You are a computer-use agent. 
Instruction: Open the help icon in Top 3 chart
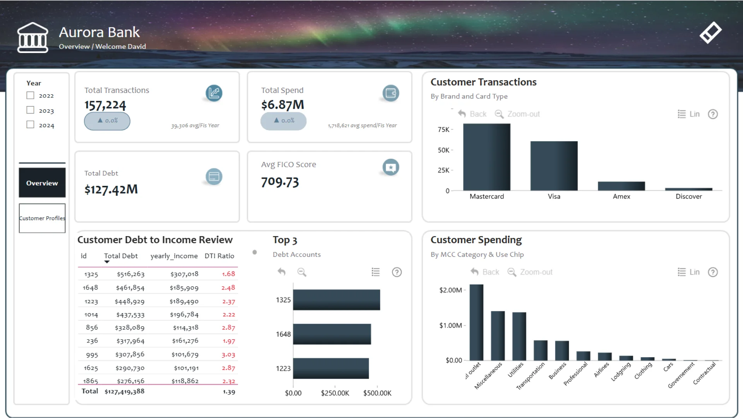397,272
